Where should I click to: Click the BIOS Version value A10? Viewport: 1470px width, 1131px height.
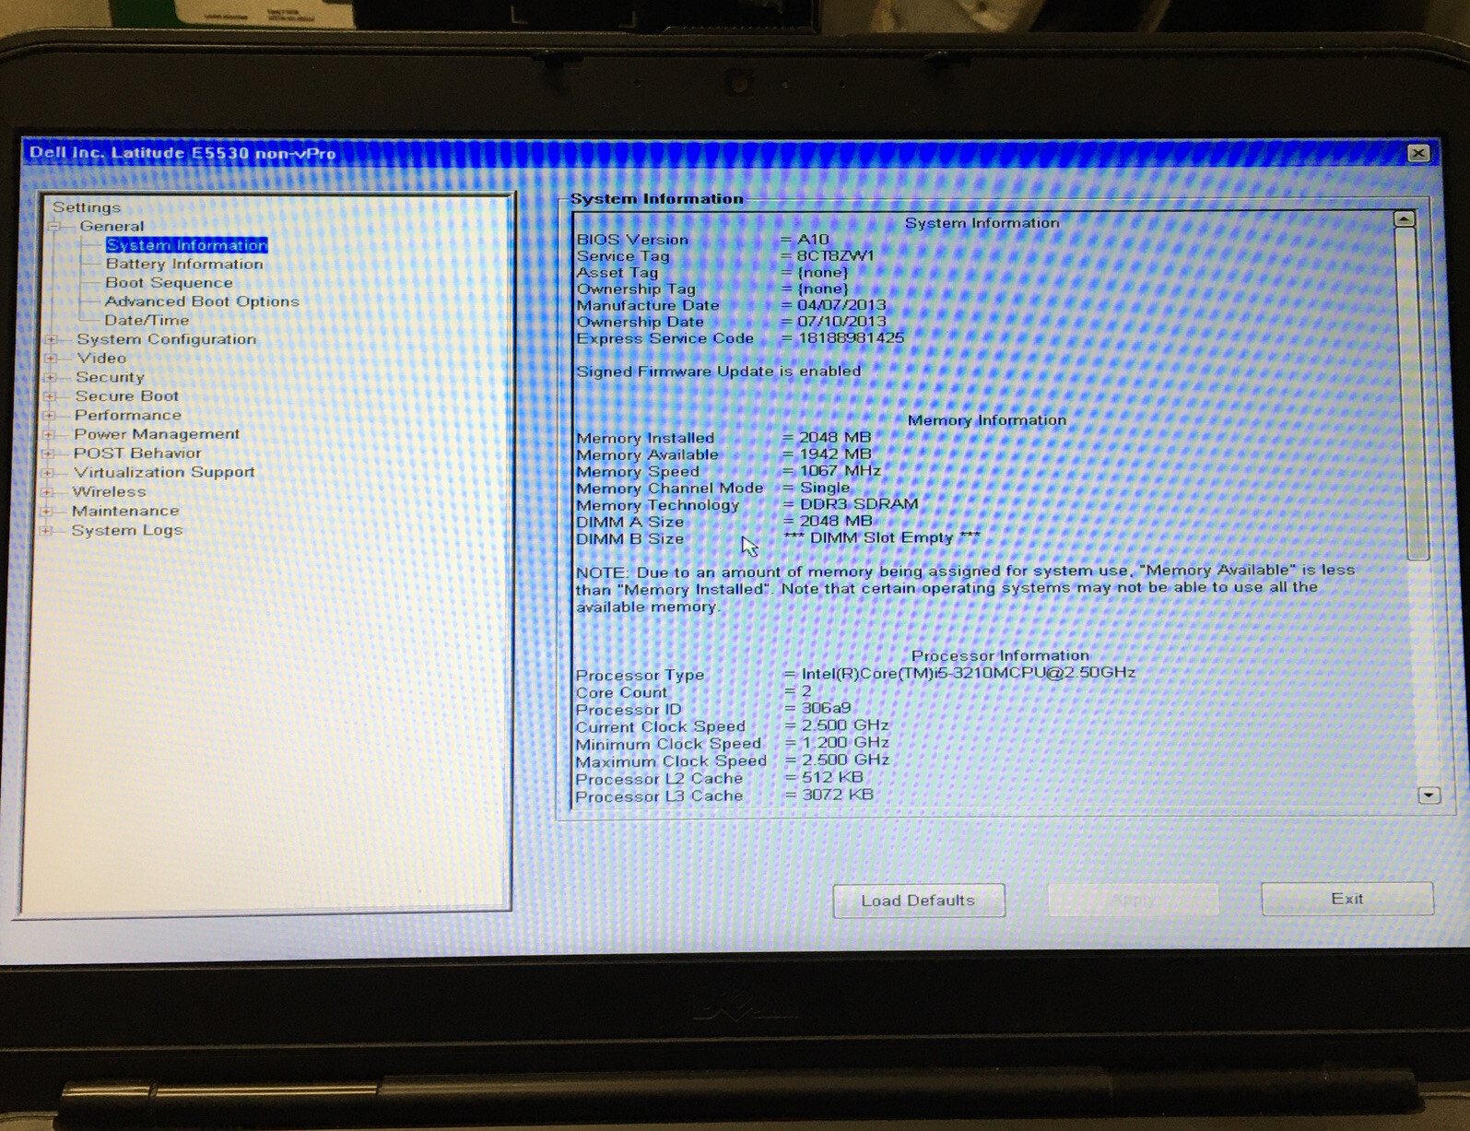pyautogui.click(x=813, y=239)
